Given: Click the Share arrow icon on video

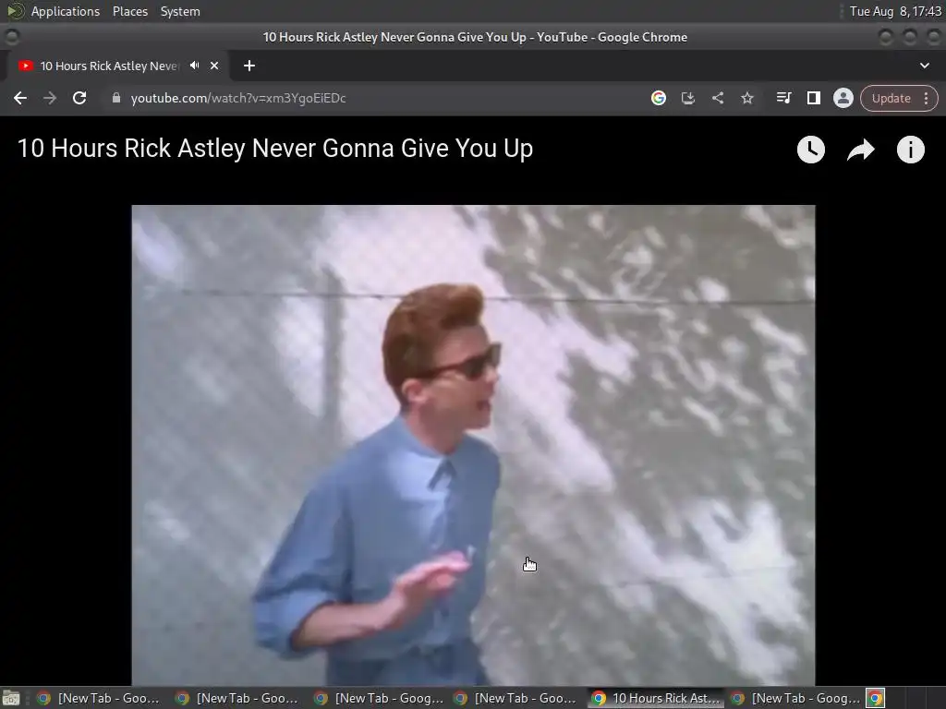Looking at the screenshot, I should (861, 150).
